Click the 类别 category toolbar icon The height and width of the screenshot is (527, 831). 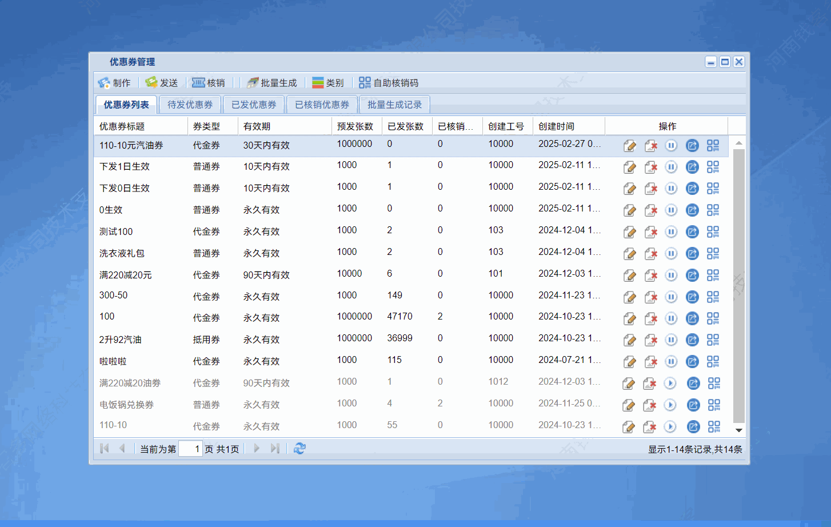[x=327, y=83]
